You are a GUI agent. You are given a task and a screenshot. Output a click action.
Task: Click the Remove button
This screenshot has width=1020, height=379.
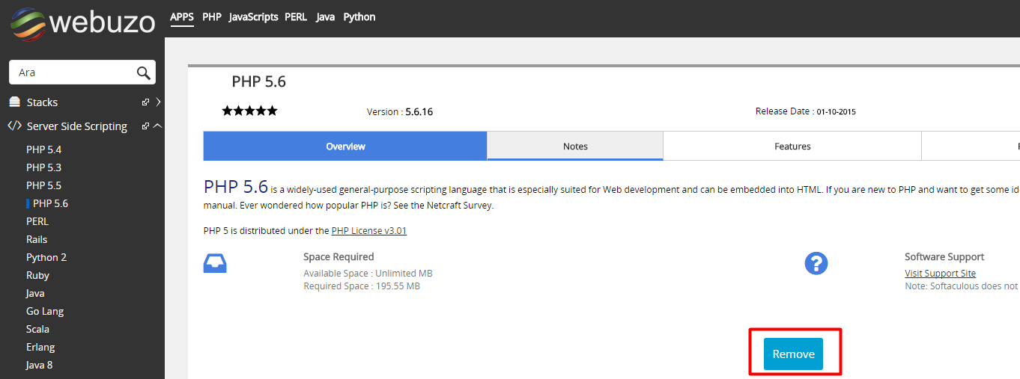tap(793, 354)
